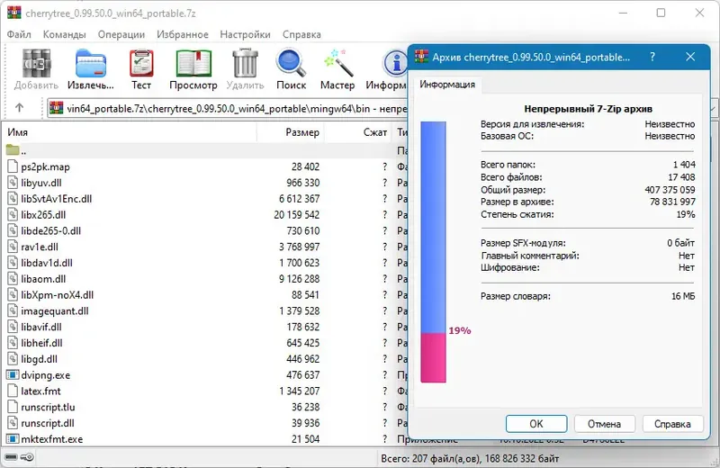Open the Просмотр (View) book icon
Screen dimensions: 720x468
tap(193, 63)
